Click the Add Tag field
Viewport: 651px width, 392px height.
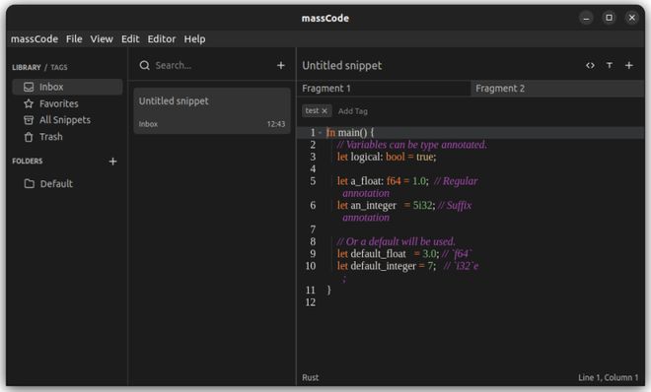click(x=353, y=111)
